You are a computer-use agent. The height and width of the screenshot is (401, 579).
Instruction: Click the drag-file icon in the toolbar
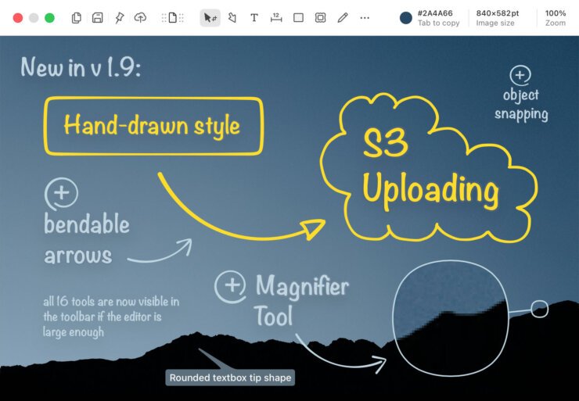[172, 18]
